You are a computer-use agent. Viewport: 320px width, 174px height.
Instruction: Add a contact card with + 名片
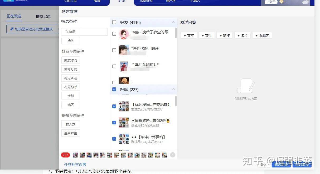[x=243, y=35]
